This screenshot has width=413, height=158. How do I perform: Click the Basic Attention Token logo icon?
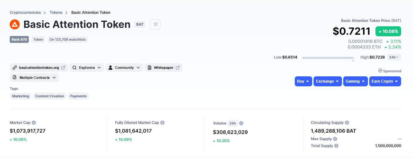point(15,24)
